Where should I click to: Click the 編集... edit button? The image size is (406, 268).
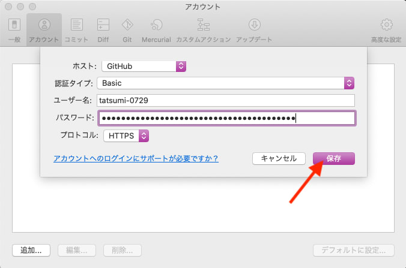tap(77, 250)
